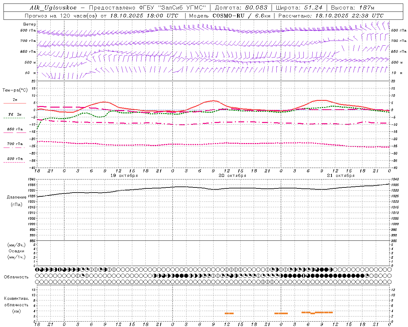Screen dimensions: 408x327
Task: Click the 20 октября date label
Action: coord(232,176)
